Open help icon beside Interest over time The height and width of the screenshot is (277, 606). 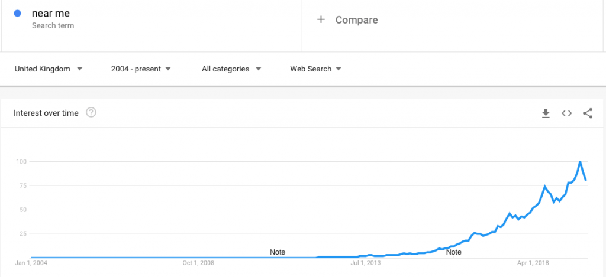pyautogui.click(x=91, y=113)
